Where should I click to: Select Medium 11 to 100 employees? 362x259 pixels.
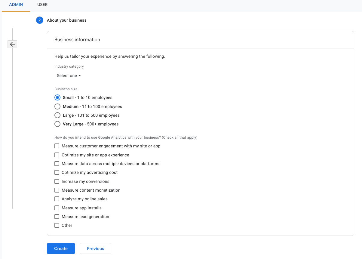click(x=57, y=106)
